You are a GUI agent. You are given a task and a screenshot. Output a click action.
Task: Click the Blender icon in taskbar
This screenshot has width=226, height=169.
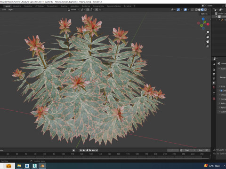pos(42,166)
